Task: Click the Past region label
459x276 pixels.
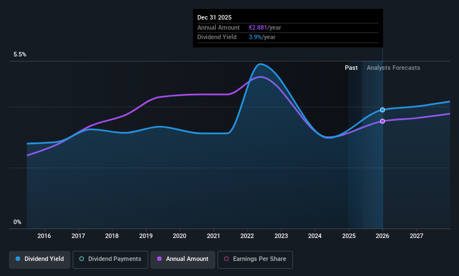Action: 351,68
